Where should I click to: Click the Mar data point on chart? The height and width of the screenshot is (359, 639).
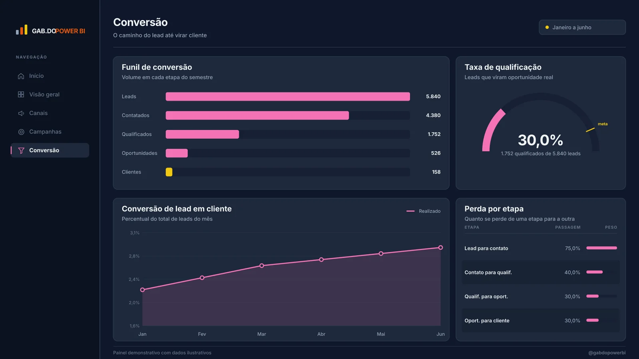[262, 266]
